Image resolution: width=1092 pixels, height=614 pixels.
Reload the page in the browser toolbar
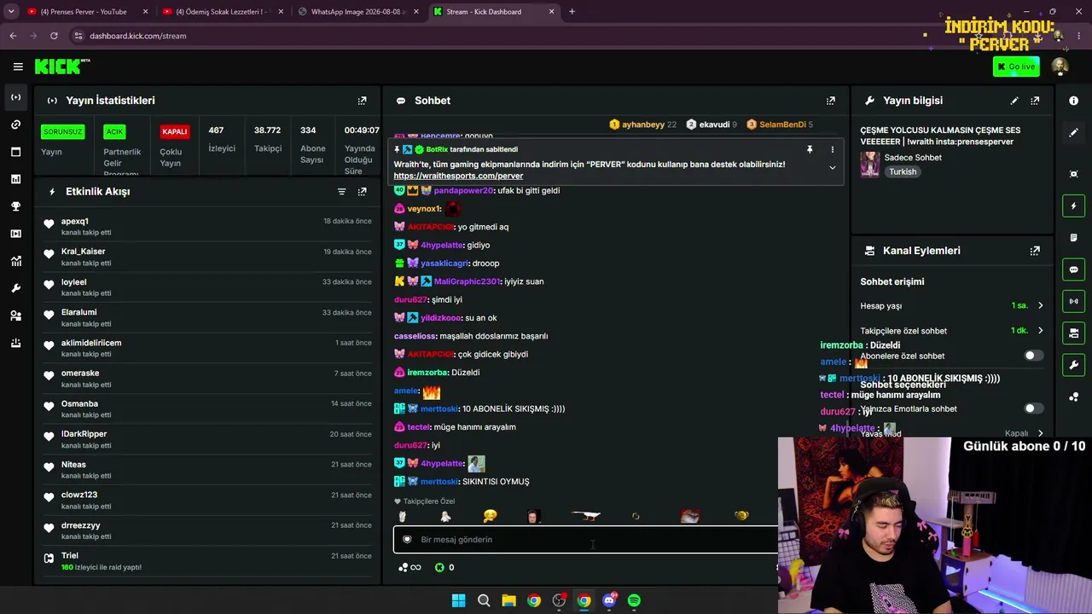(54, 36)
